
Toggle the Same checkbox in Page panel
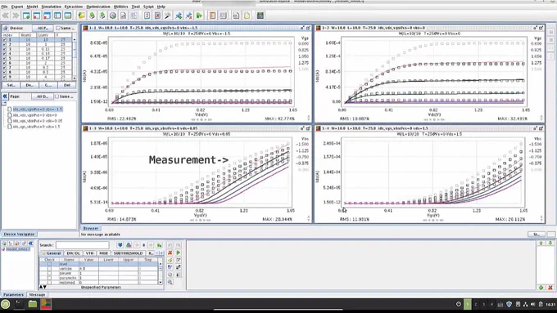[x=57, y=96]
